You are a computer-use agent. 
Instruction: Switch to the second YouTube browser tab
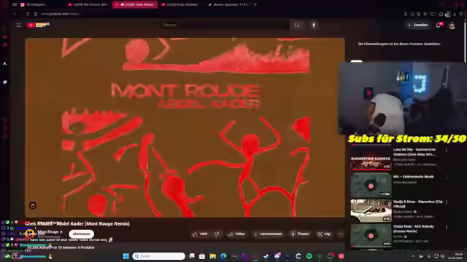click(88, 4)
